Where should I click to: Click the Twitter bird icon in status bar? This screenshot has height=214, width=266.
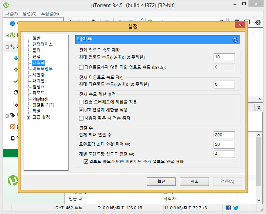click(236, 208)
